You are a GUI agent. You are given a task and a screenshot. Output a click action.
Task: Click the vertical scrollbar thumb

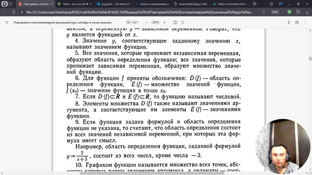(310, 59)
